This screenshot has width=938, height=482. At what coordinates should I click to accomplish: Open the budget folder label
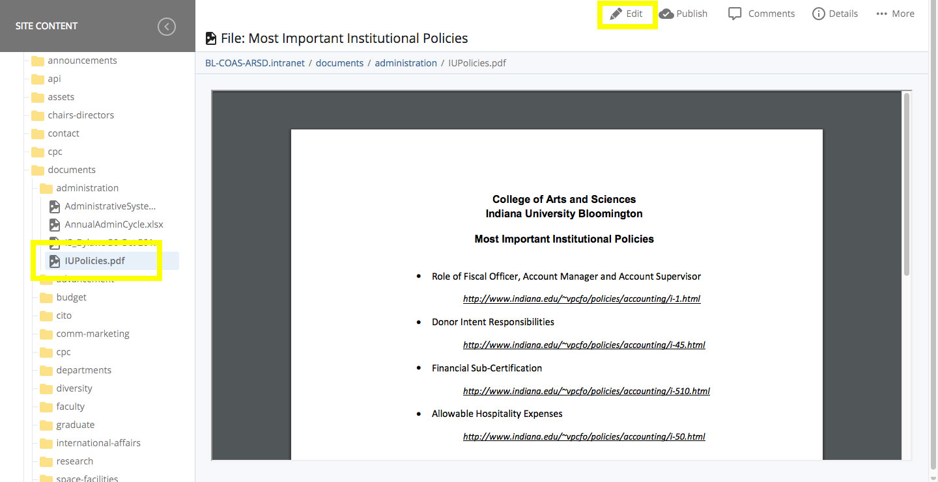[71, 297]
